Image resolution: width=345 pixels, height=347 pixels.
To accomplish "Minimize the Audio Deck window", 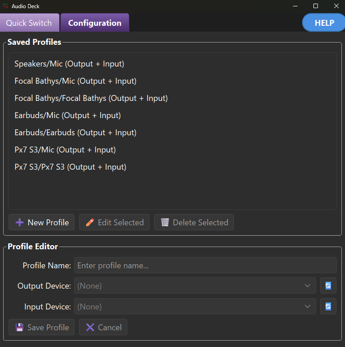I will point(295,6).
